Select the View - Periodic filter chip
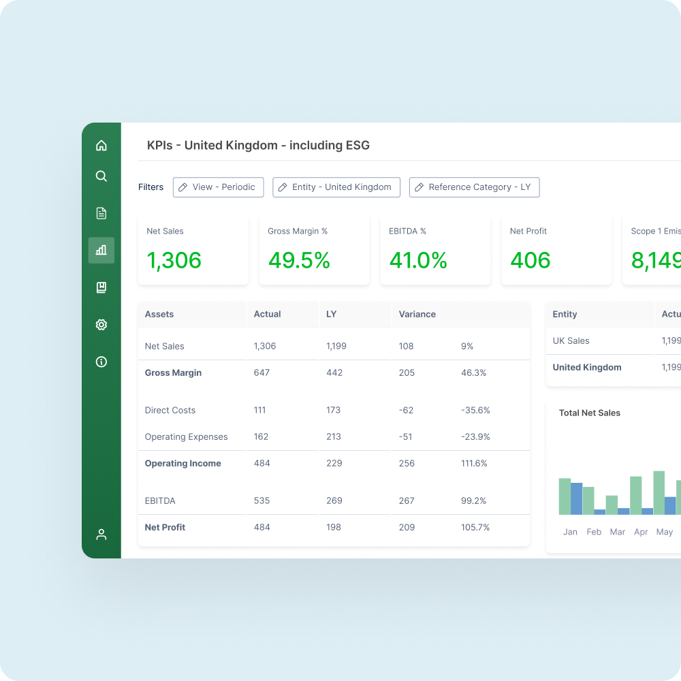 [x=218, y=187]
